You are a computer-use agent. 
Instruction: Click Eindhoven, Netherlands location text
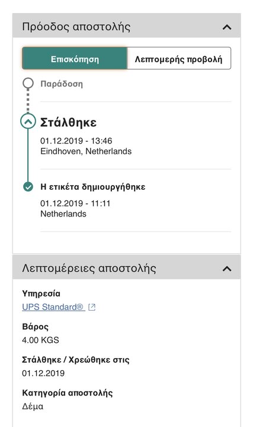click(x=86, y=151)
